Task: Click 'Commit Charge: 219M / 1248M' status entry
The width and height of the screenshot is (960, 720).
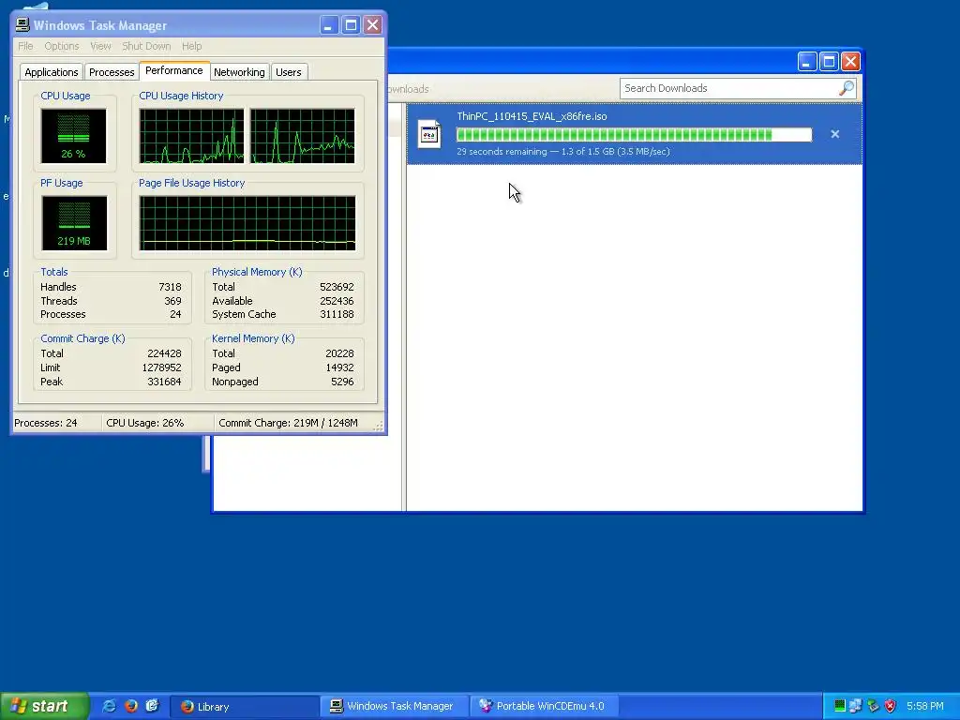Action: tap(289, 423)
